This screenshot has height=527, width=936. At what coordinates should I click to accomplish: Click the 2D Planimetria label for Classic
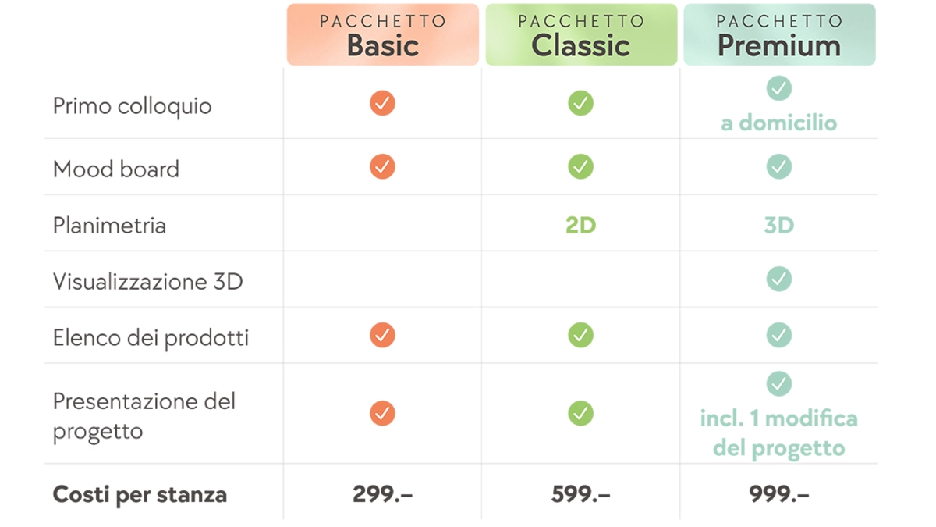coord(580,226)
